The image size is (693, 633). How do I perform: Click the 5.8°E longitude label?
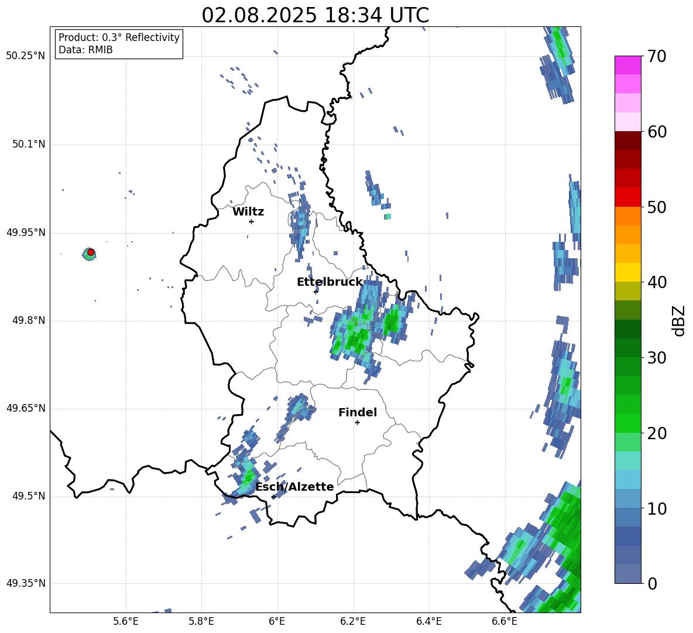tap(201, 622)
